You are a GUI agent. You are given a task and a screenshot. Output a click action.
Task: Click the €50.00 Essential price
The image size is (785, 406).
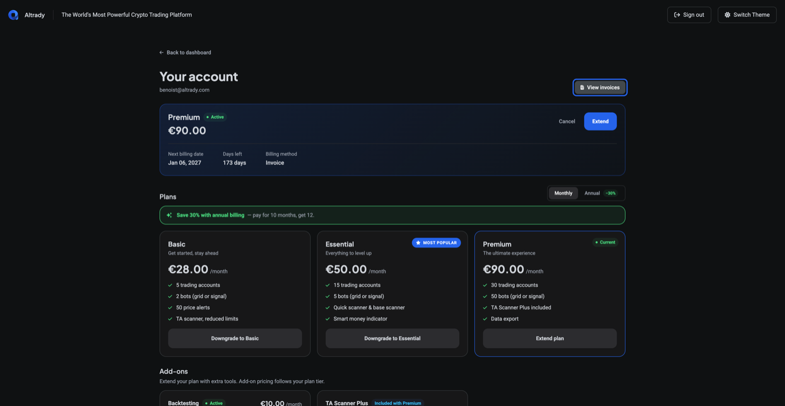point(346,270)
